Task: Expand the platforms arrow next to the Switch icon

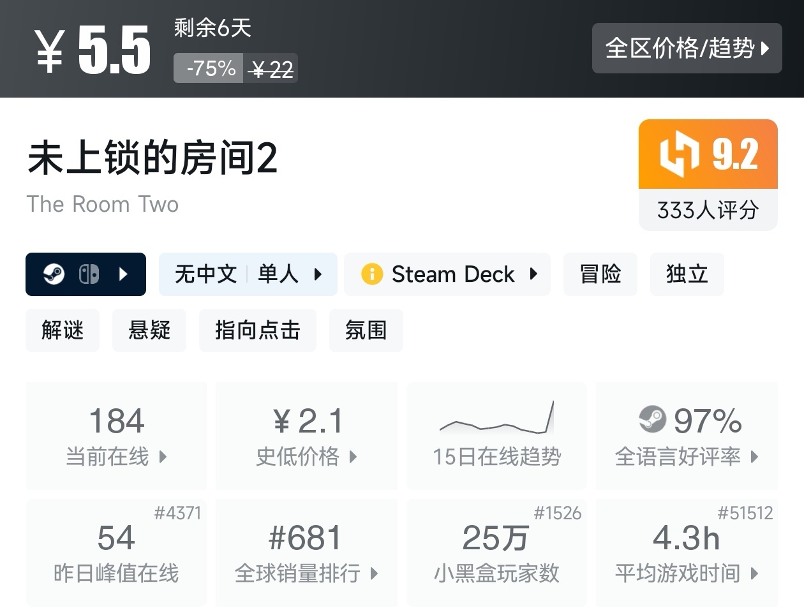Action: click(x=124, y=274)
